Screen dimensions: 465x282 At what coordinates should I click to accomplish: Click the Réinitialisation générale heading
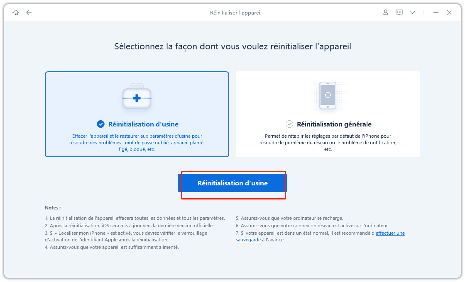334,124
